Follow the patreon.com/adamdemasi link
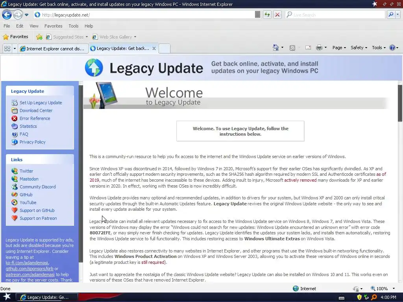 pos(30,274)
